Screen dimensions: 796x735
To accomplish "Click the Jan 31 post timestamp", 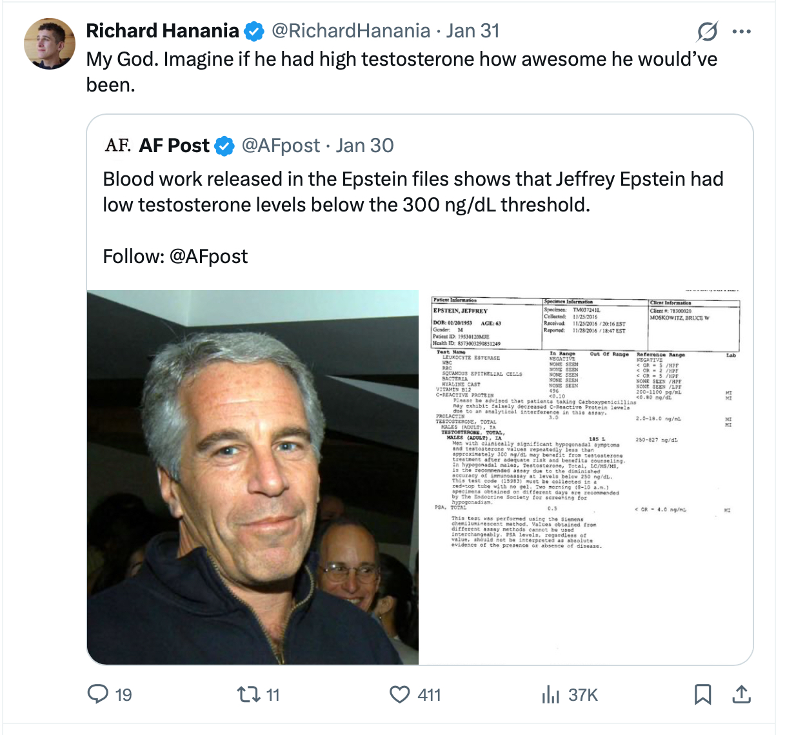I will point(473,31).
